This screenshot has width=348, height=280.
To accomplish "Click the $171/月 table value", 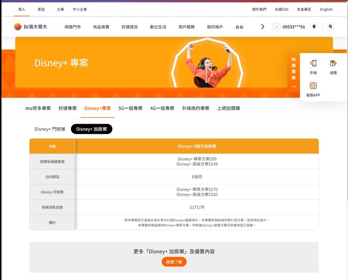I will pos(197,207).
